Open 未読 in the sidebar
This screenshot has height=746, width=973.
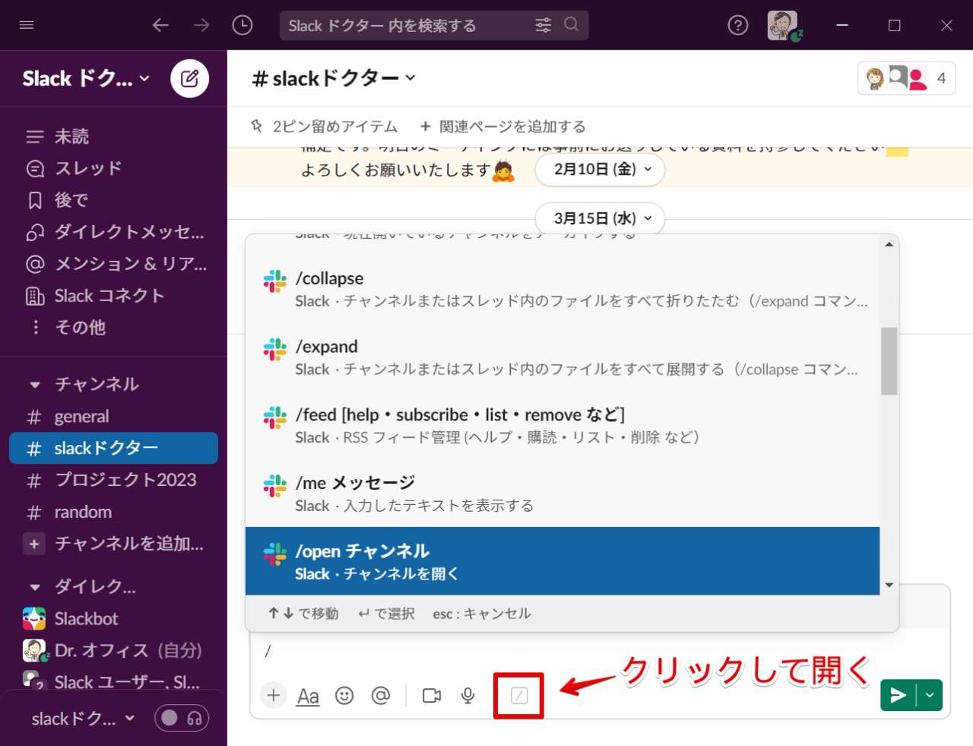pos(113,137)
